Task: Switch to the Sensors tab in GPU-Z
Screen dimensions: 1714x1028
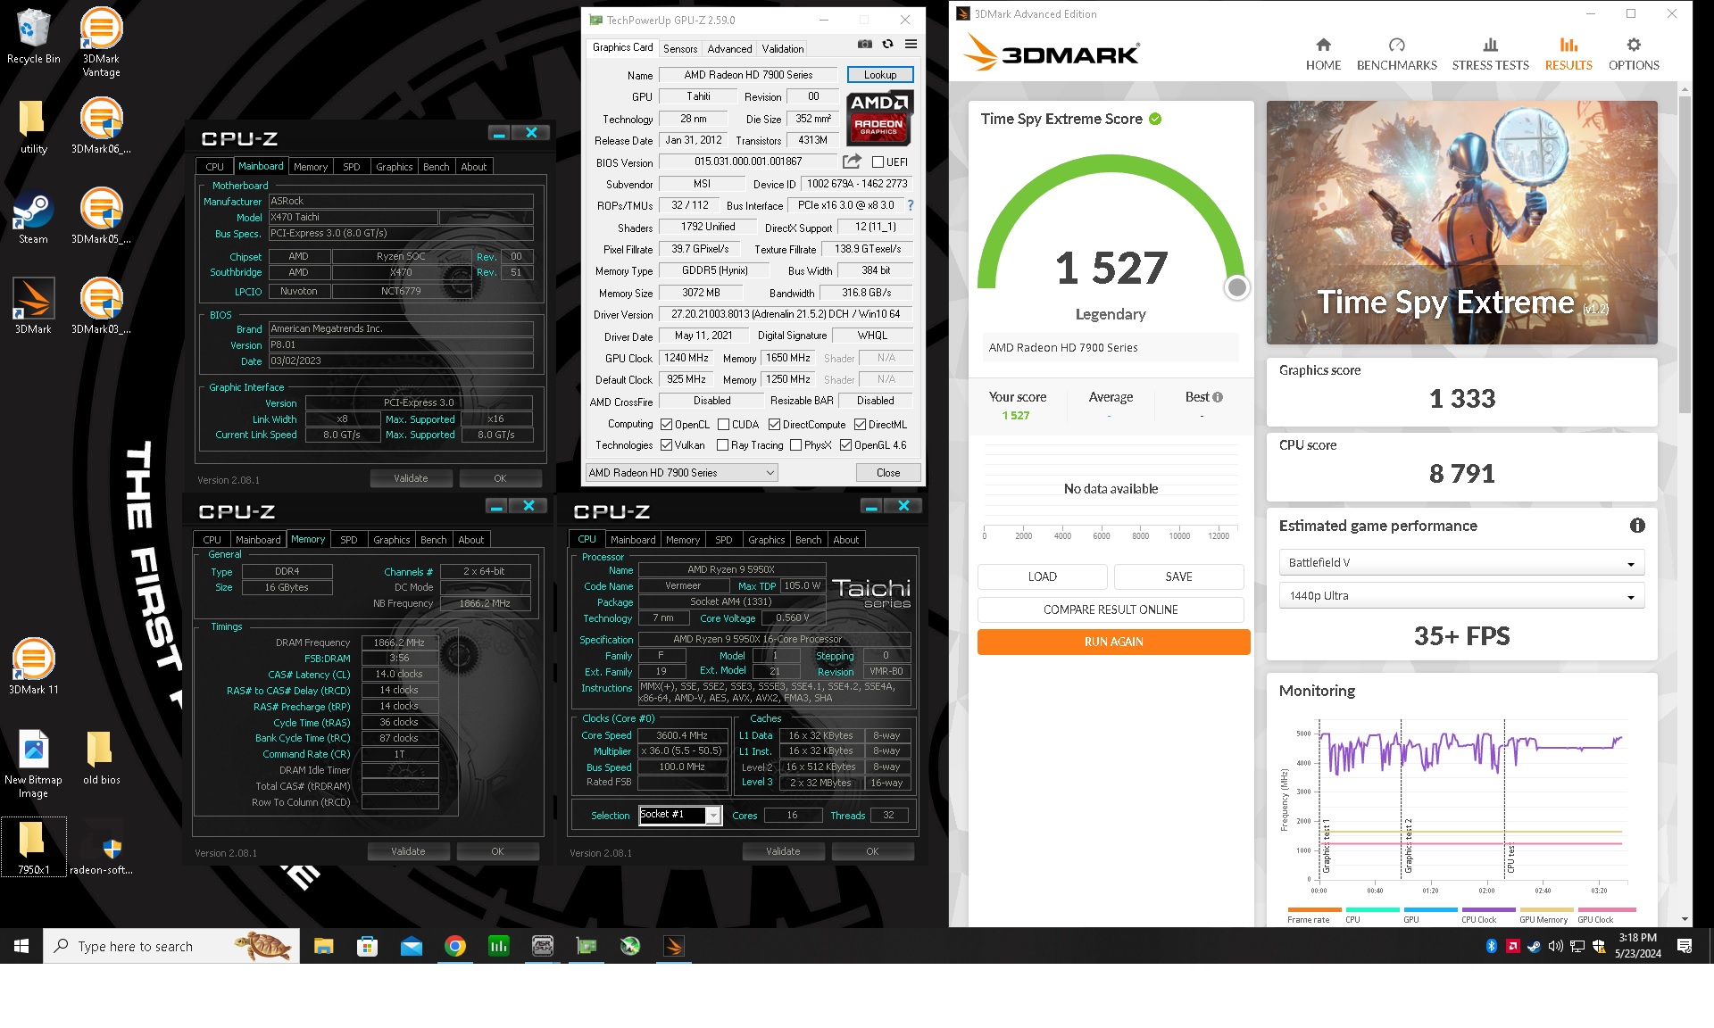Action: point(680,49)
